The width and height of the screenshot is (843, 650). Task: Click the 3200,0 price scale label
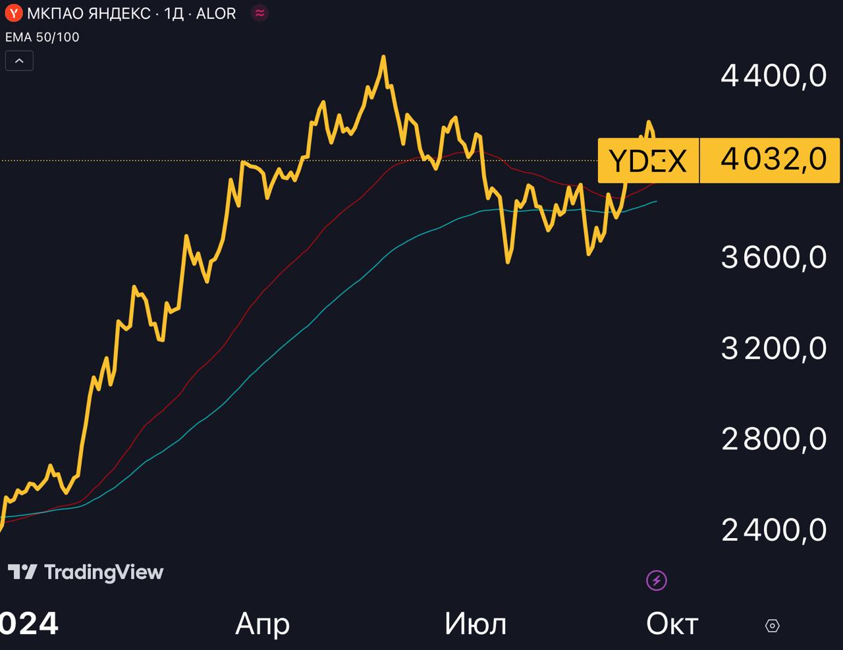point(773,348)
